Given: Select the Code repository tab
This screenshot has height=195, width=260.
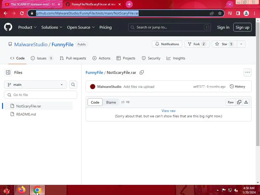Looking at the screenshot, I should point(18,58).
